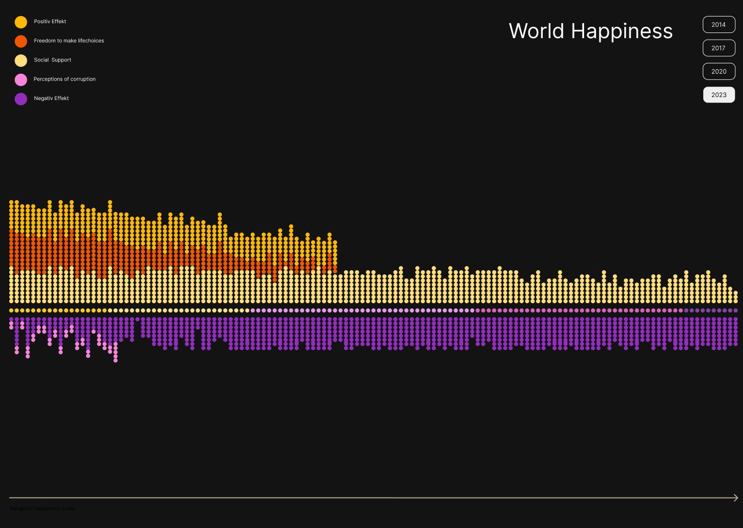Select the 2017 year button
The height and width of the screenshot is (528, 743).
point(719,48)
